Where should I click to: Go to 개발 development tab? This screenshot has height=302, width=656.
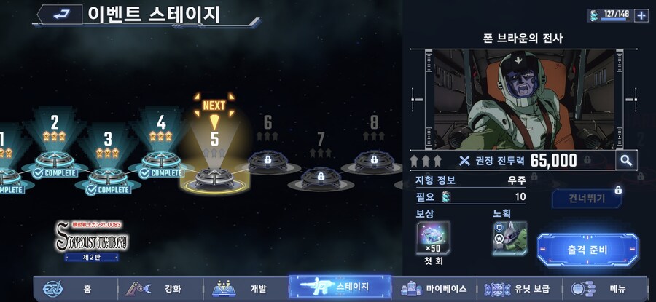[246, 289]
